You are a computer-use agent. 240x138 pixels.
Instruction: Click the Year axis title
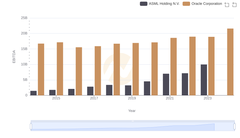point(132,111)
